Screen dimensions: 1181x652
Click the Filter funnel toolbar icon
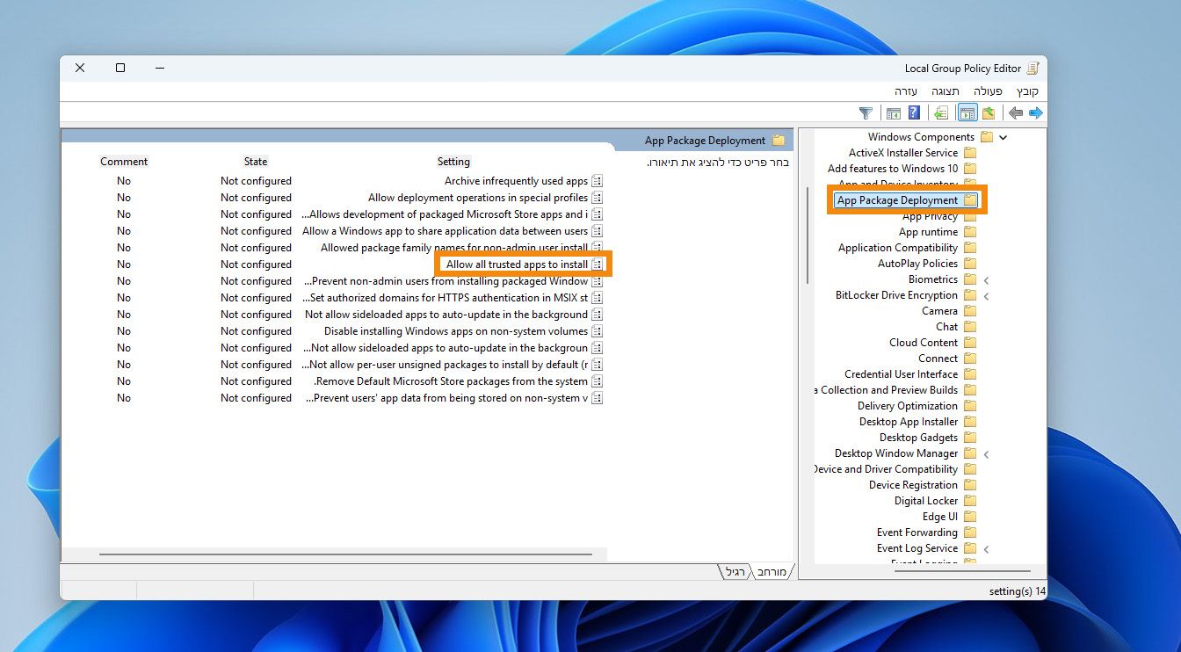866,113
